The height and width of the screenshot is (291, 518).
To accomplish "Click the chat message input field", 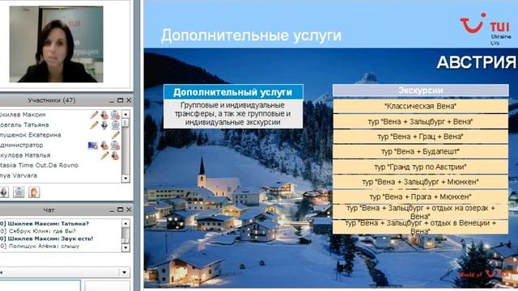I will point(40,285).
